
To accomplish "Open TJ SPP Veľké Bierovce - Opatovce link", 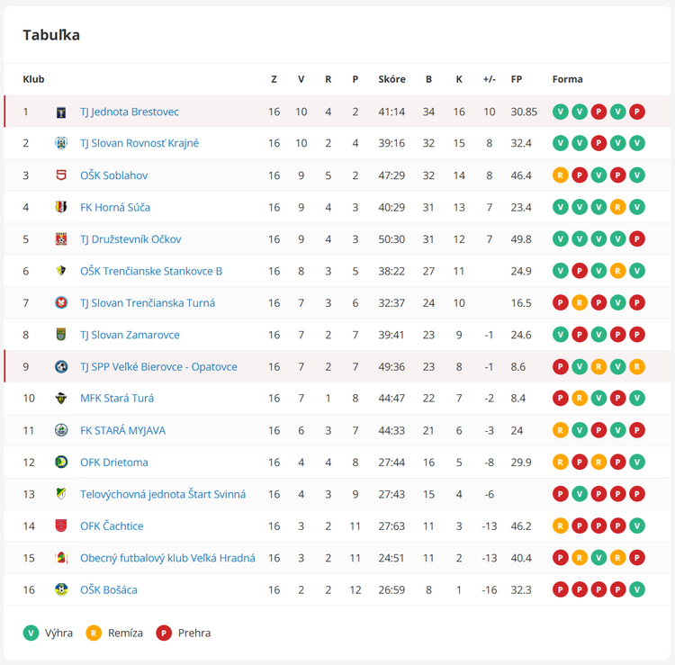I will pyautogui.click(x=158, y=367).
